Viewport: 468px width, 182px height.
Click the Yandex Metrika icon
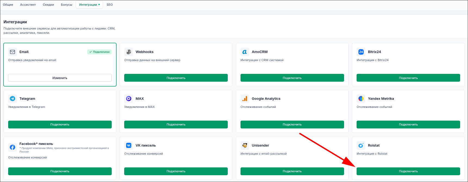361,99
